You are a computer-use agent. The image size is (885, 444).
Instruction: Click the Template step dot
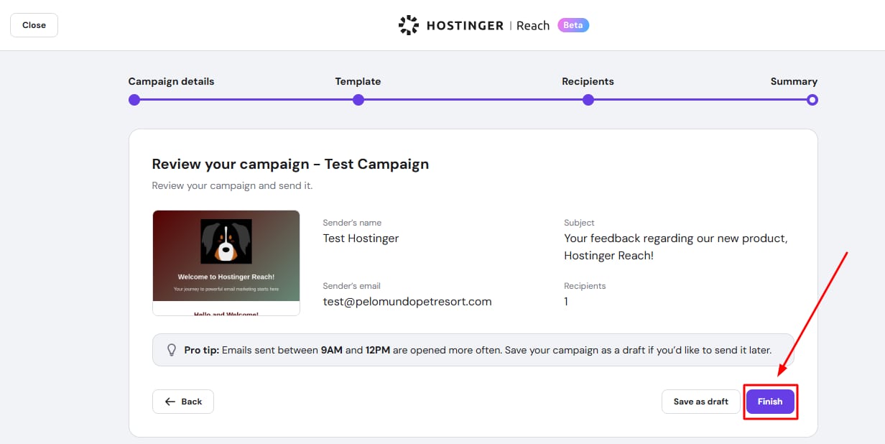click(x=358, y=100)
